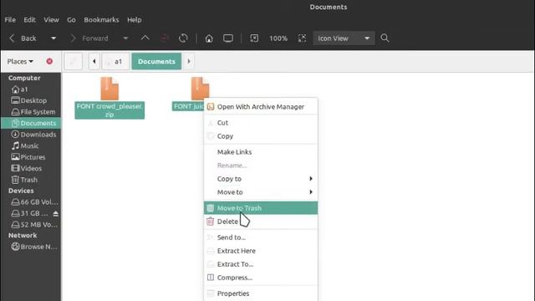Viewport: 535px width, 301px height.
Task: Click the Devices sidebar section header
Action: (x=21, y=191)
